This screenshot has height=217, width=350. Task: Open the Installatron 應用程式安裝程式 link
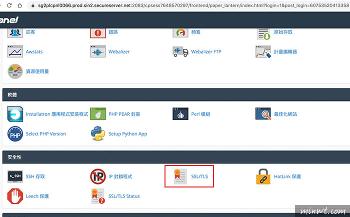coord(57,114)
